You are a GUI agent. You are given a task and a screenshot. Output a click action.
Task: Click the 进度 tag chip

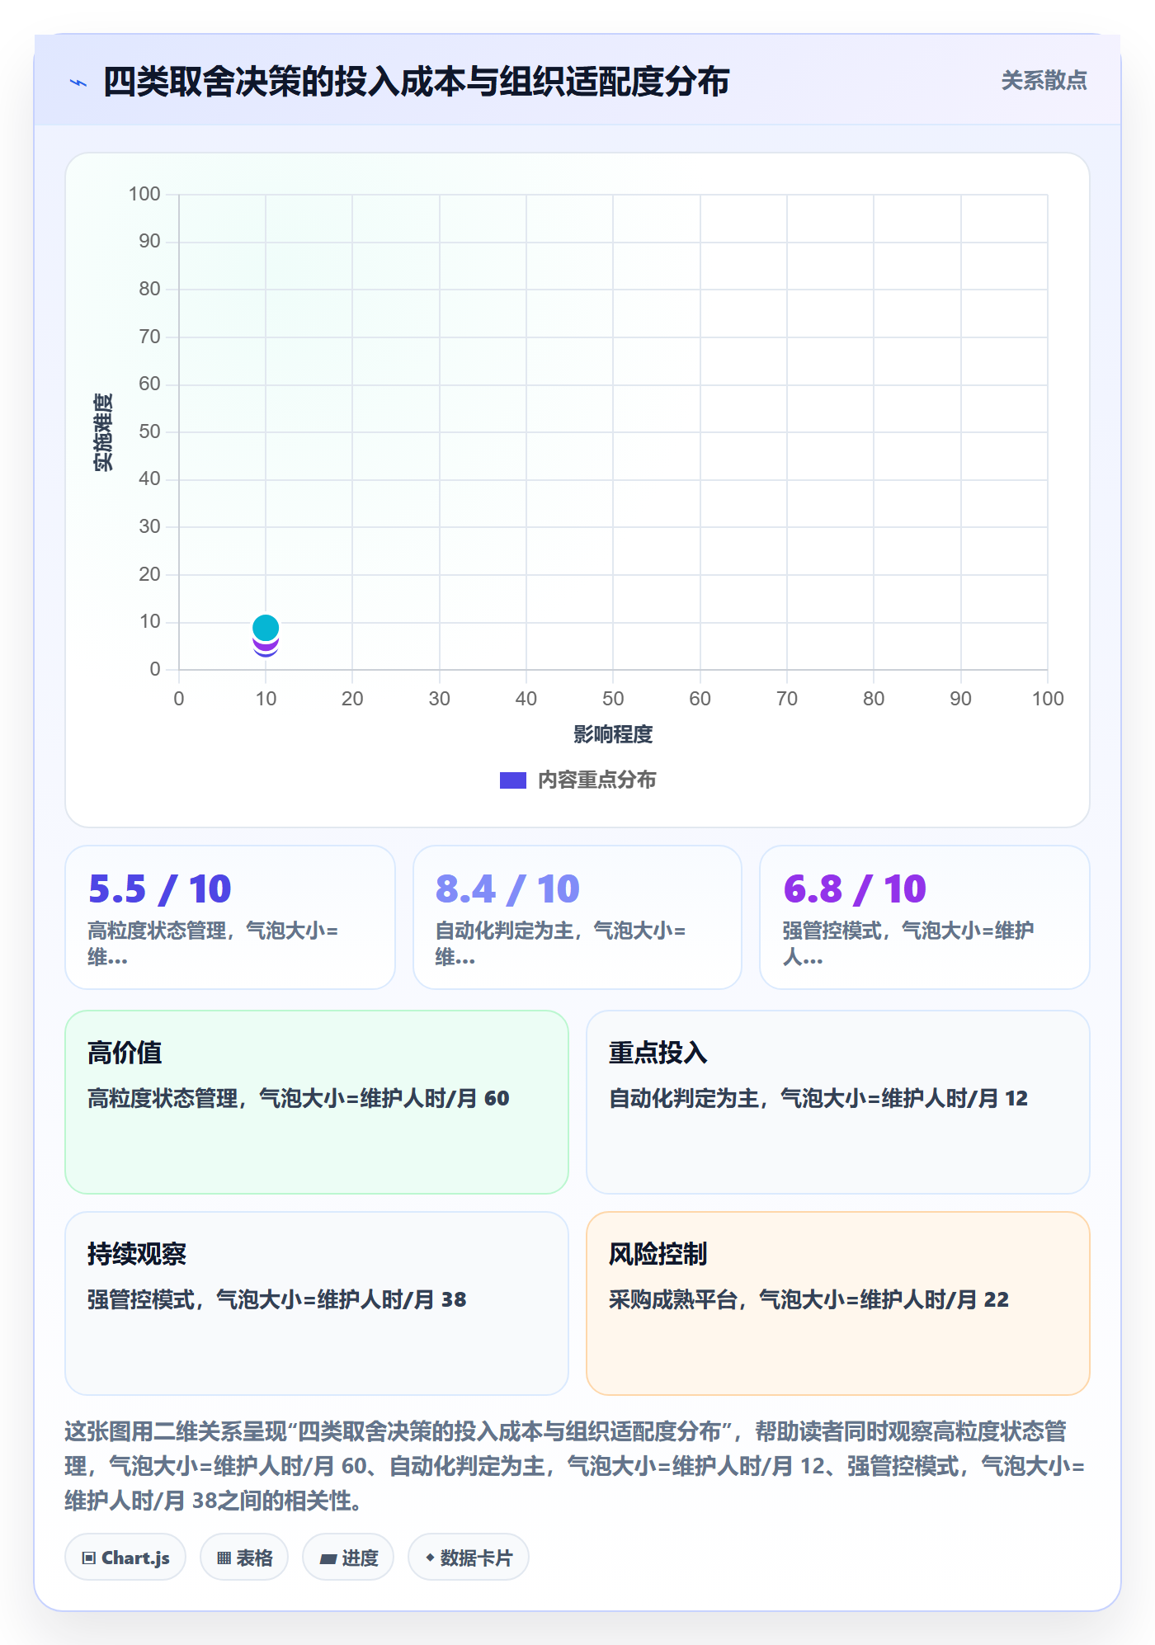coord(348,1558)
